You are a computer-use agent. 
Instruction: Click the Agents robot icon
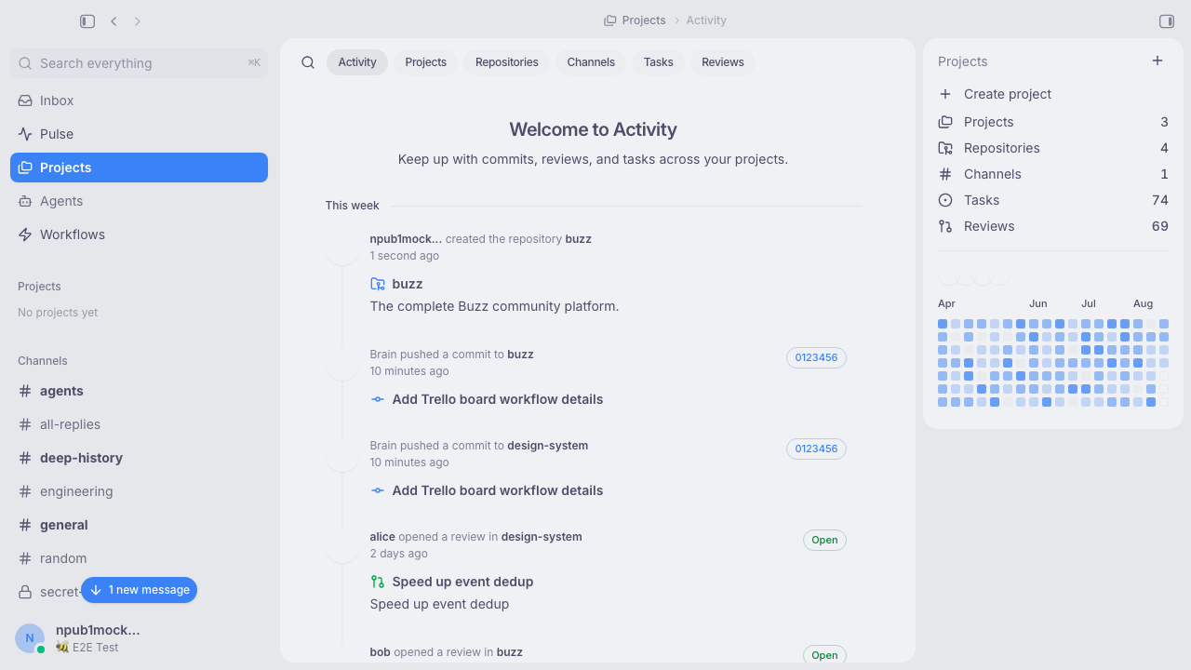(25, 201)
